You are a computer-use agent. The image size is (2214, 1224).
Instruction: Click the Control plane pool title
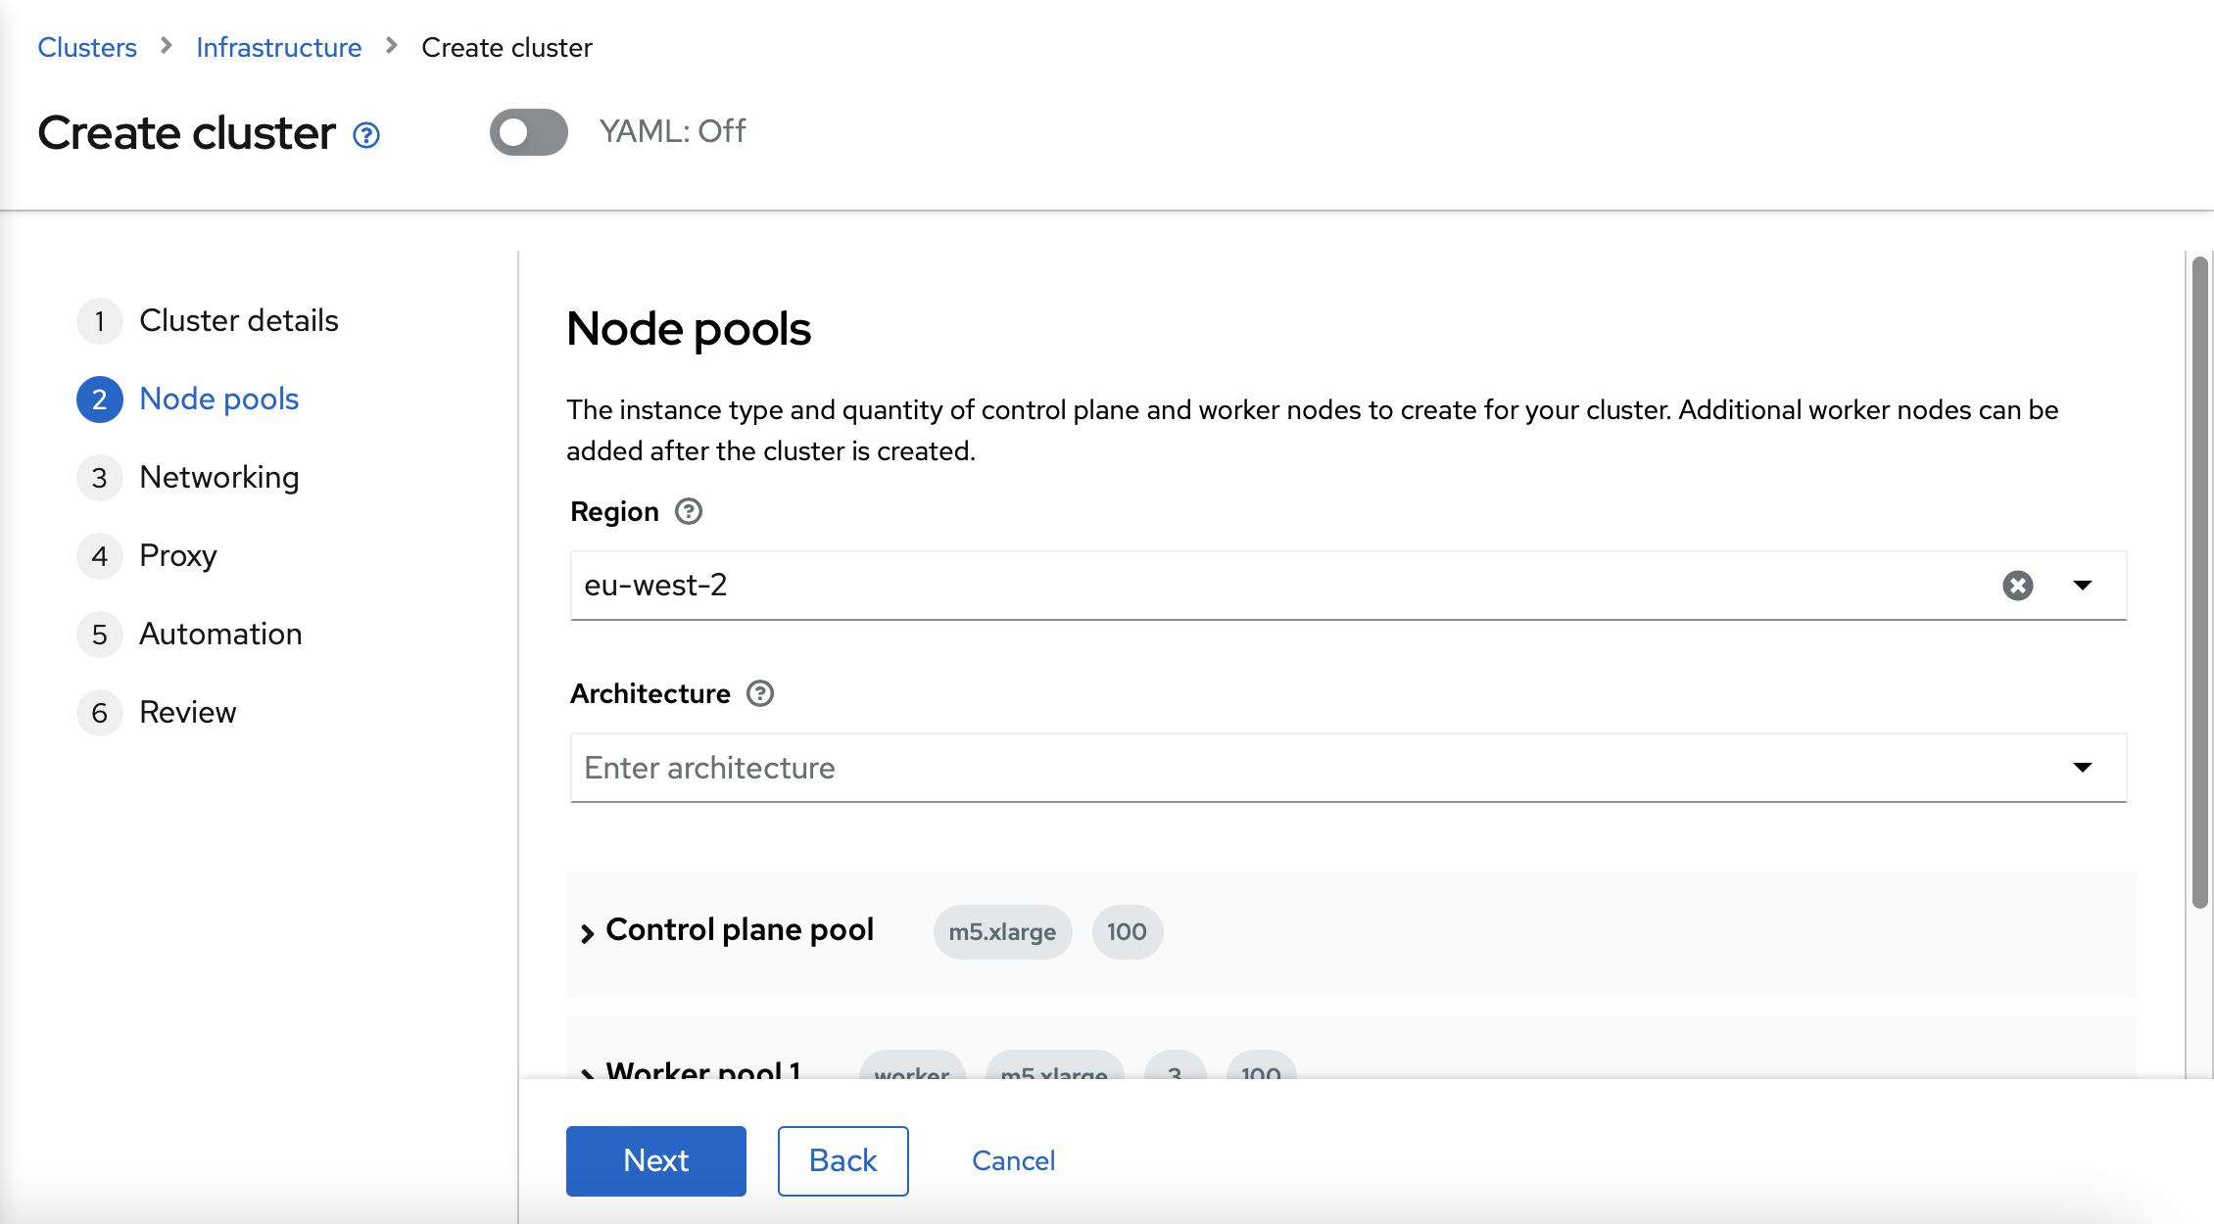(x=740, y=930)
